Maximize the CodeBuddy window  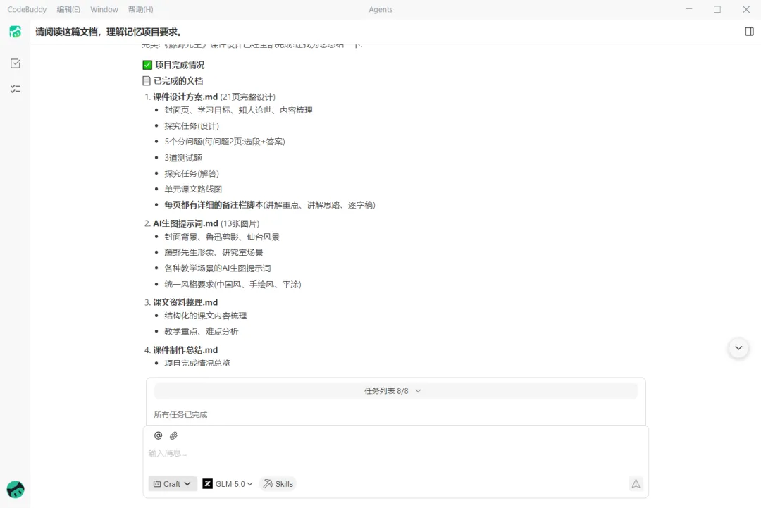tap(717, 9)
